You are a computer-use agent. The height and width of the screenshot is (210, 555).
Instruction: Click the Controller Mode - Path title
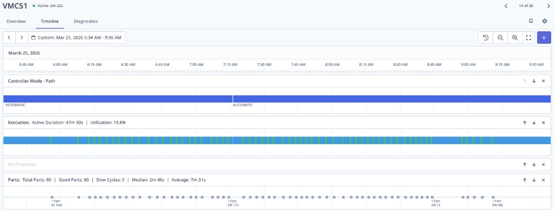point(31,81)
